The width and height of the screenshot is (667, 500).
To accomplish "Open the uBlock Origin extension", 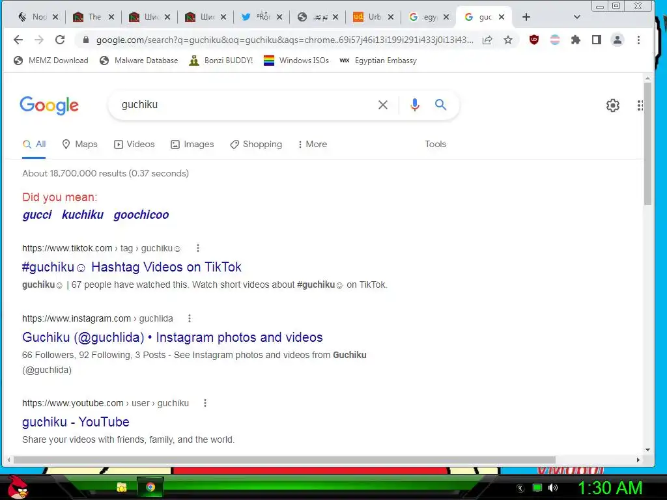I will (x=534, y=40).
